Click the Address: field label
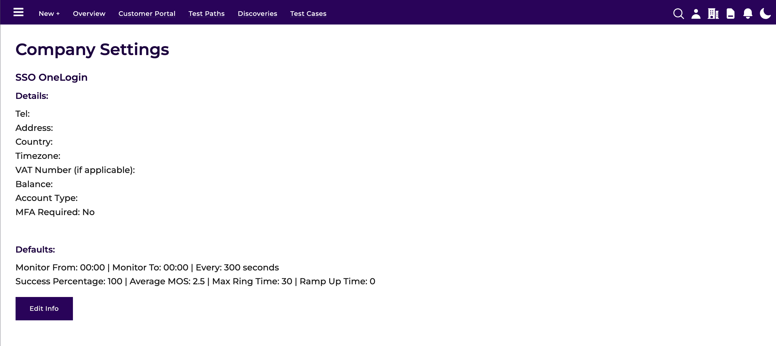776x346 pixels. coord(34,128)
